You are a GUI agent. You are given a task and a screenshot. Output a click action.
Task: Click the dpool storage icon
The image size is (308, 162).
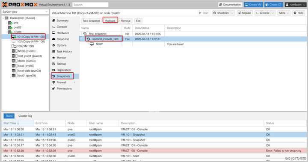15,61
